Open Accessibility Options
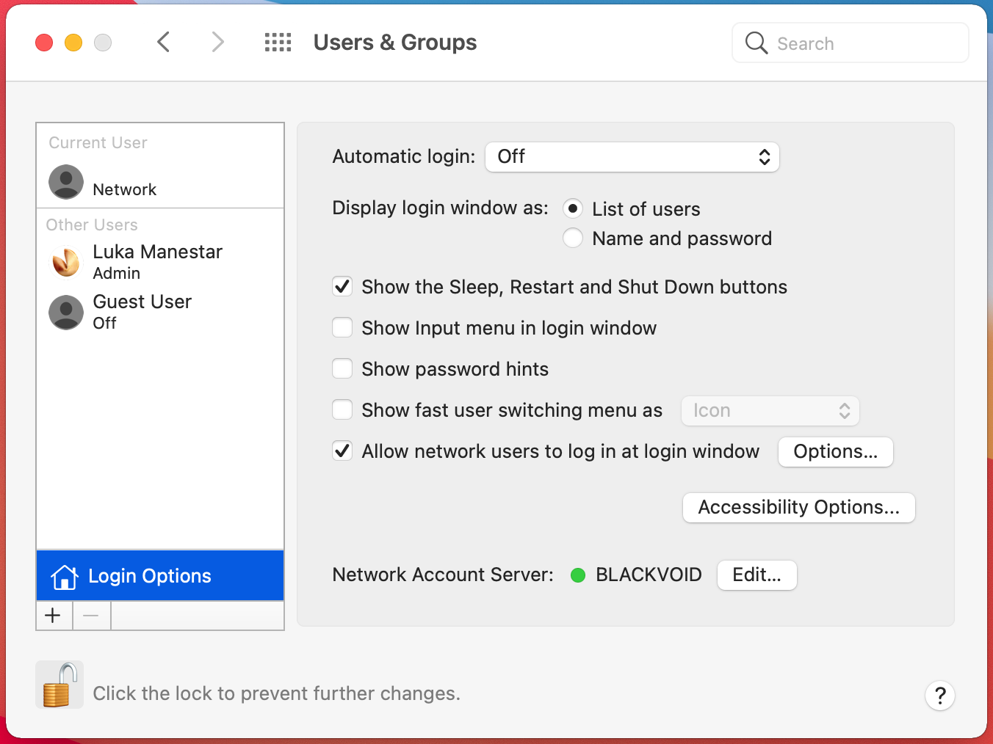This screenshot has height=744, width=993. pyautogui.click(x=799, y=508)
